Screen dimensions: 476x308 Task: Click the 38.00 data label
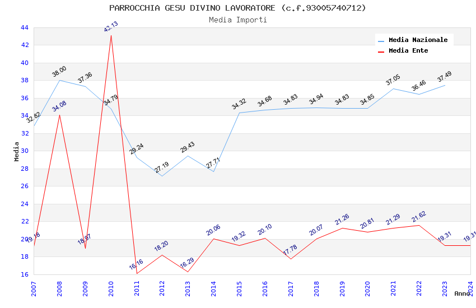(x=59, y=71)
